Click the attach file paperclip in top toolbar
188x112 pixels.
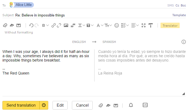coord(5,25)
